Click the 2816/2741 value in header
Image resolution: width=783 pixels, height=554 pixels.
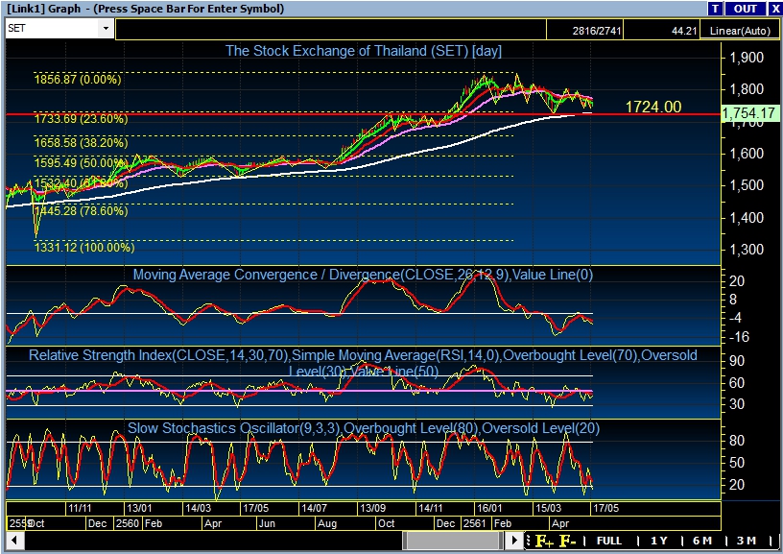point(596,31)
